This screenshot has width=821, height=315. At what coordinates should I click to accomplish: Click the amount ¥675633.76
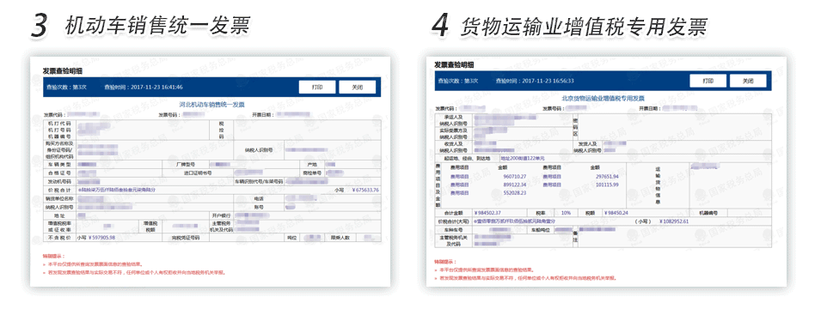tap(365, 191)
